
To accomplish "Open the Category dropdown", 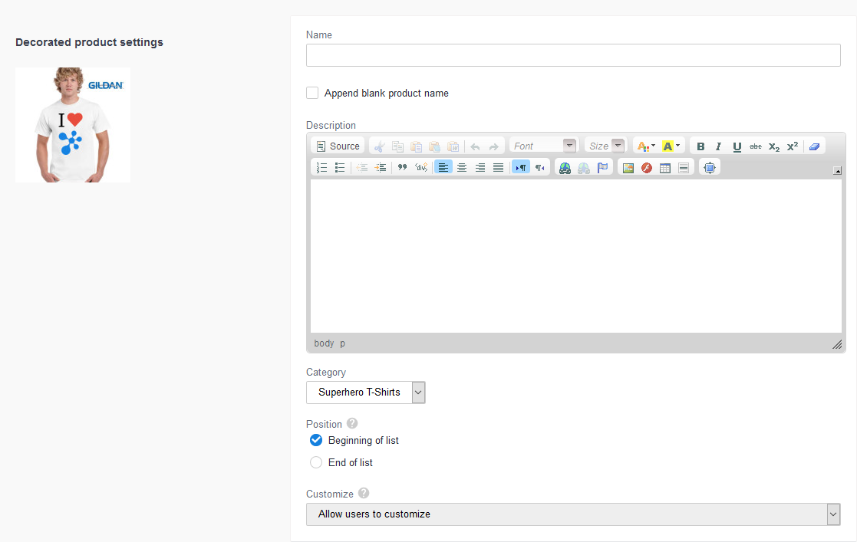I will [418, 392].
